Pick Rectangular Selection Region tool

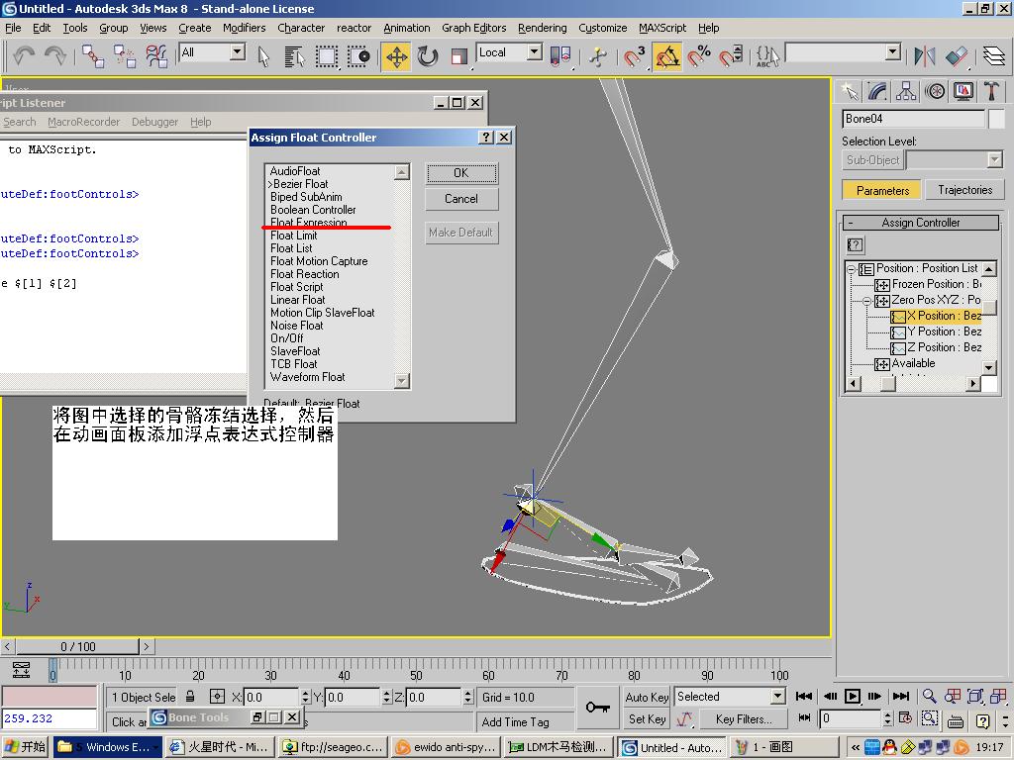click(327, 56)
